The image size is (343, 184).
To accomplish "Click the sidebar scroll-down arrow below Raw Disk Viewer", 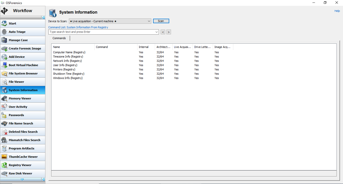I will coord(22,179).
